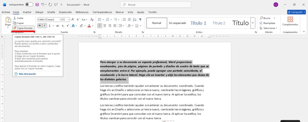The image size is (308, 122).
Task: Open the font size dropdown
Action: tap(66, 19)
